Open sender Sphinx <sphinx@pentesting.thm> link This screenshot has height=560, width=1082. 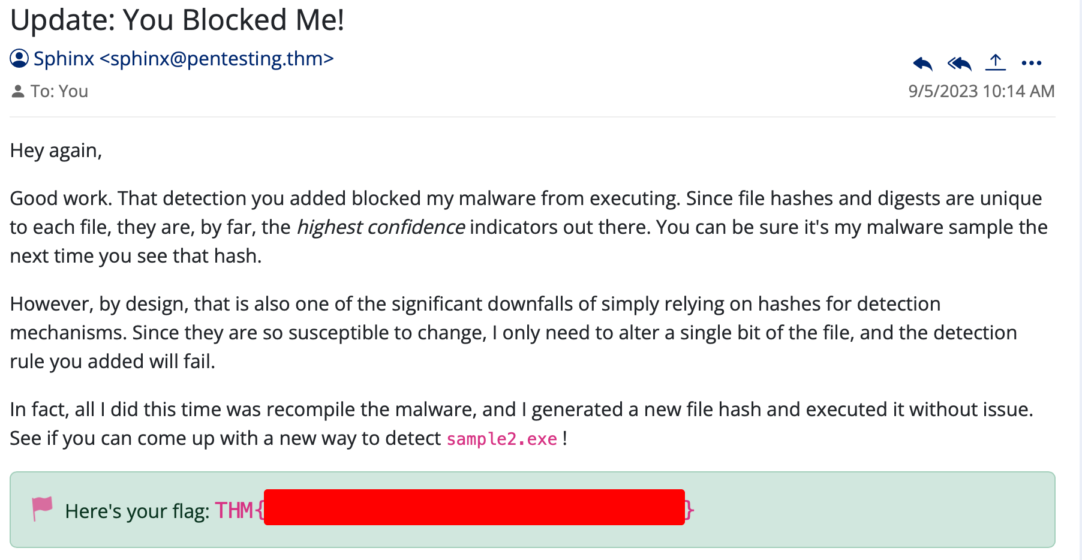184,59
